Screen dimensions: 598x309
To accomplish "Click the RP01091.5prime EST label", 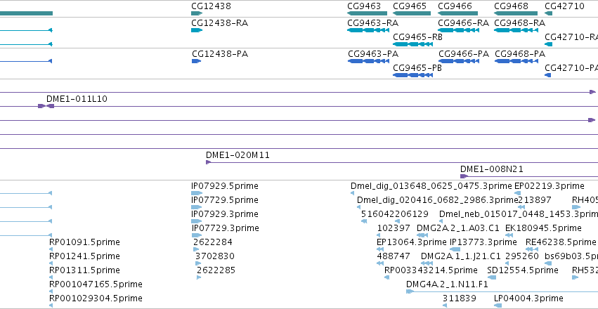I will (x=84, y=242).
